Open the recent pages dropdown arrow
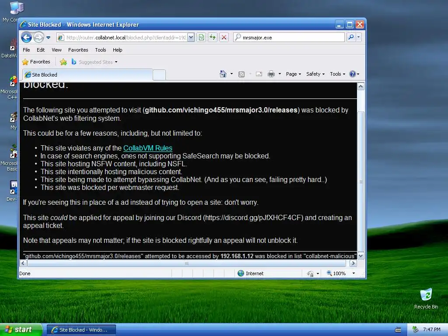The width and height of the screenshot is (448, 336). [48, 38]
